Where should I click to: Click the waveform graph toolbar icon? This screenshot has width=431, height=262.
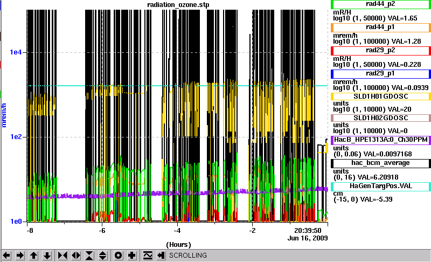[148, 256]
